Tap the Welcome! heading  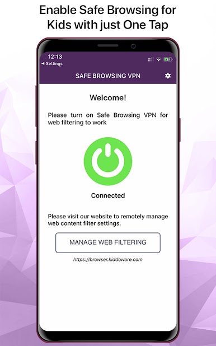pos(108,97)
